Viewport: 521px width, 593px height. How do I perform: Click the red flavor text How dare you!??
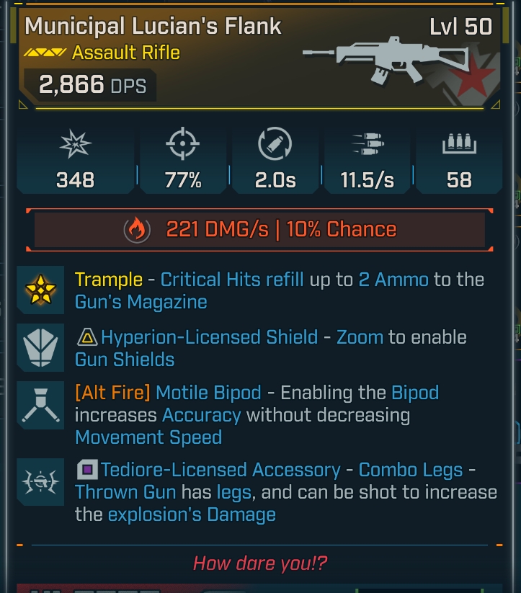[x=261, y=563]
